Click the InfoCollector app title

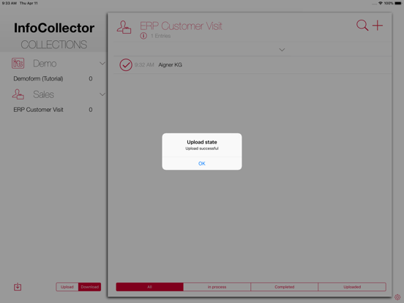click(54, 28)
